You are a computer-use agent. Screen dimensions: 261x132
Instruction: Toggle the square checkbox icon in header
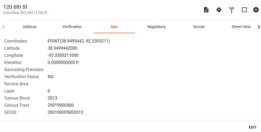click(244, 10)
